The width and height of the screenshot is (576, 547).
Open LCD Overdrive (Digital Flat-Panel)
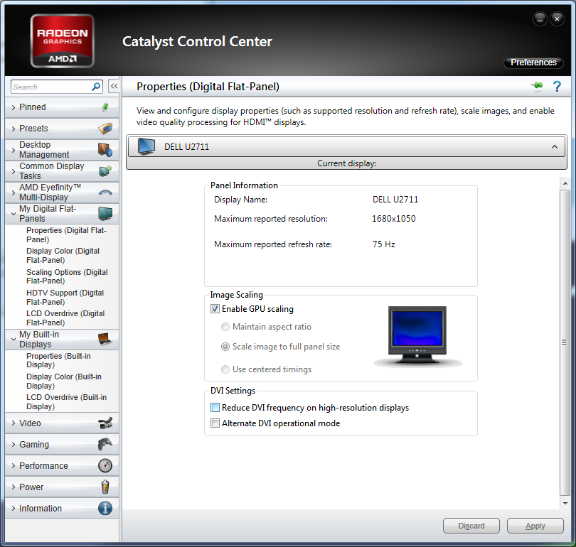click(65, 318)
